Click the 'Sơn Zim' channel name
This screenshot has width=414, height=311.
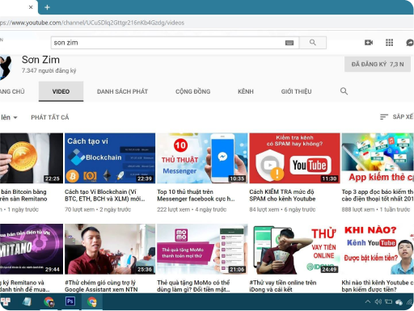[40, 60]
